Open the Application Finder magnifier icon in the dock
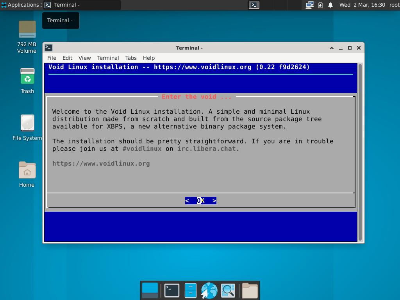 228,290
